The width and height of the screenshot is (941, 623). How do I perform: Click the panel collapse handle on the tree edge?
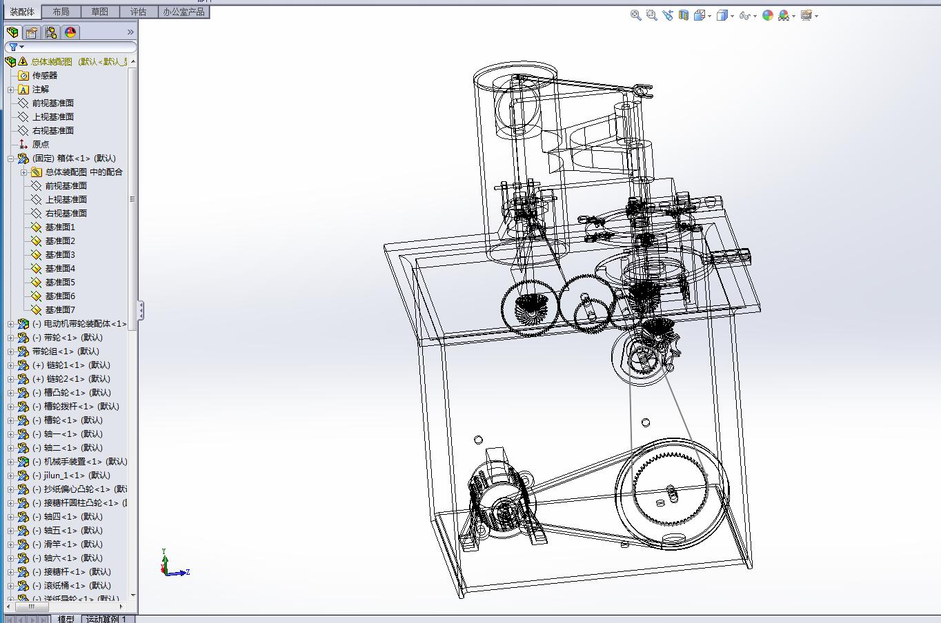coord(141,310)
